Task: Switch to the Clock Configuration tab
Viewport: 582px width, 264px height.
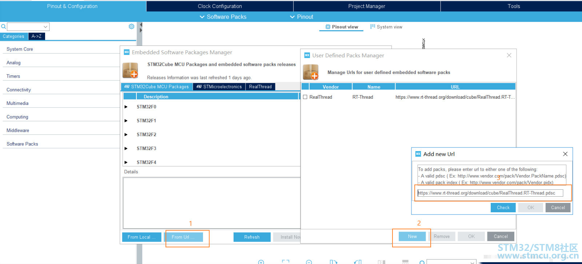Action: coord(220,6)
